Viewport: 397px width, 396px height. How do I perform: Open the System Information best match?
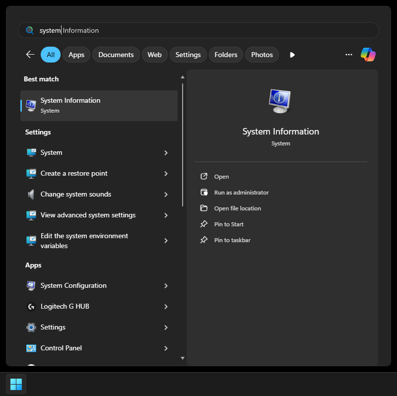tap(99, 106)
